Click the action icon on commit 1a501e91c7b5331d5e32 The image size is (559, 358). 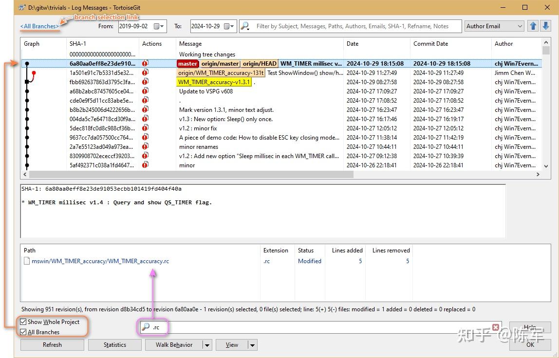[x=145, y=73]
